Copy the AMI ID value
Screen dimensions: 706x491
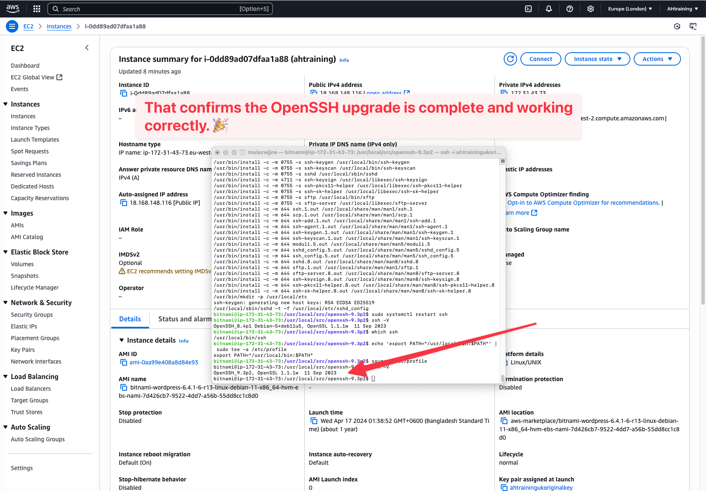pyautogui.click(x=124, y=362)
